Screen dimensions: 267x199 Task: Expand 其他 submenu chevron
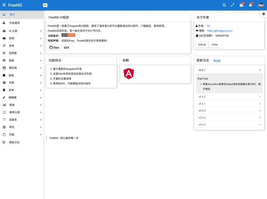point(41,127)
